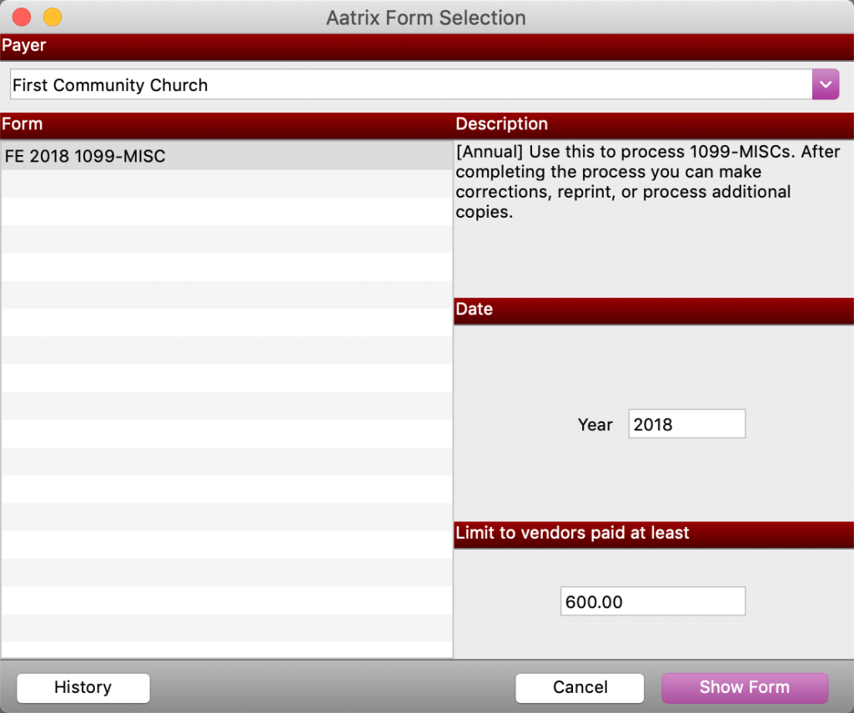
Task: Open the History button
Action: click(x=83, y=688)
